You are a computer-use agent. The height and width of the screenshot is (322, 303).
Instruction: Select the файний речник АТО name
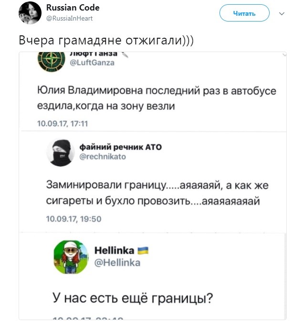pyautogui.click(x=120, y=147)
